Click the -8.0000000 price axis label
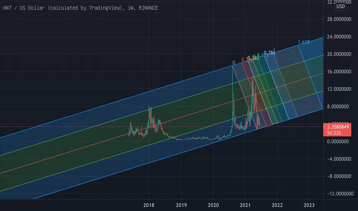The image size is (358, 211). coord(339,176)
